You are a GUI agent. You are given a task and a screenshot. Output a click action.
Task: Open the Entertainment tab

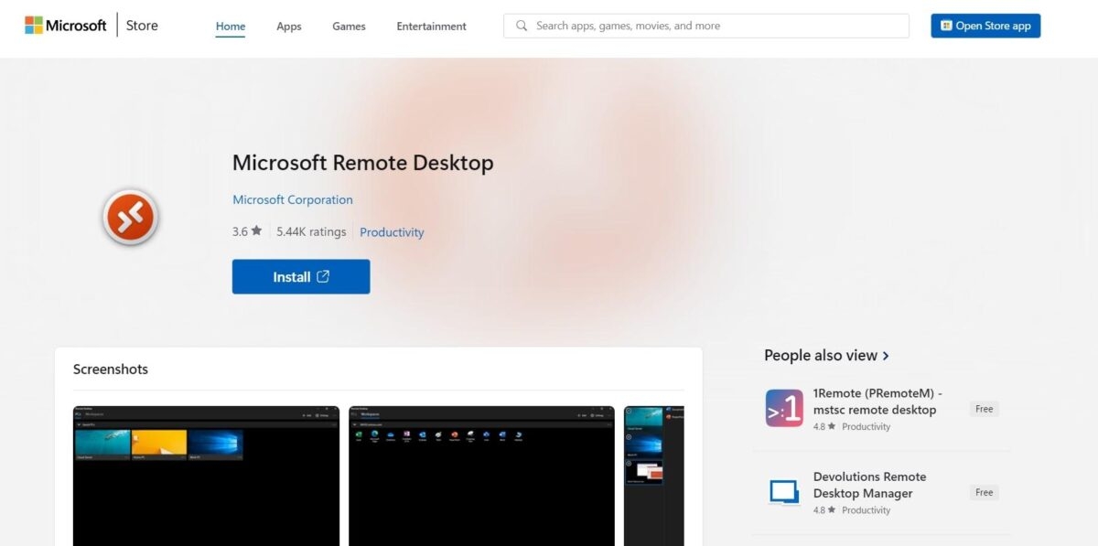click(x=431, y=27)
